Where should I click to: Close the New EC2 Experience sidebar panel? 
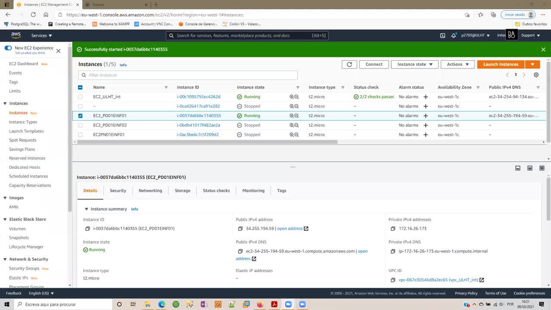[x=59, y=51]
